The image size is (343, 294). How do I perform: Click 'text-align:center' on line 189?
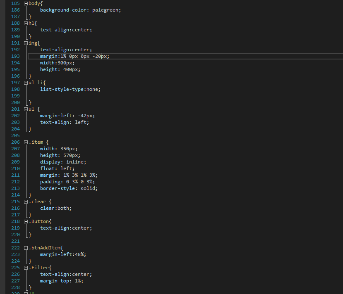tap(65, 30)
